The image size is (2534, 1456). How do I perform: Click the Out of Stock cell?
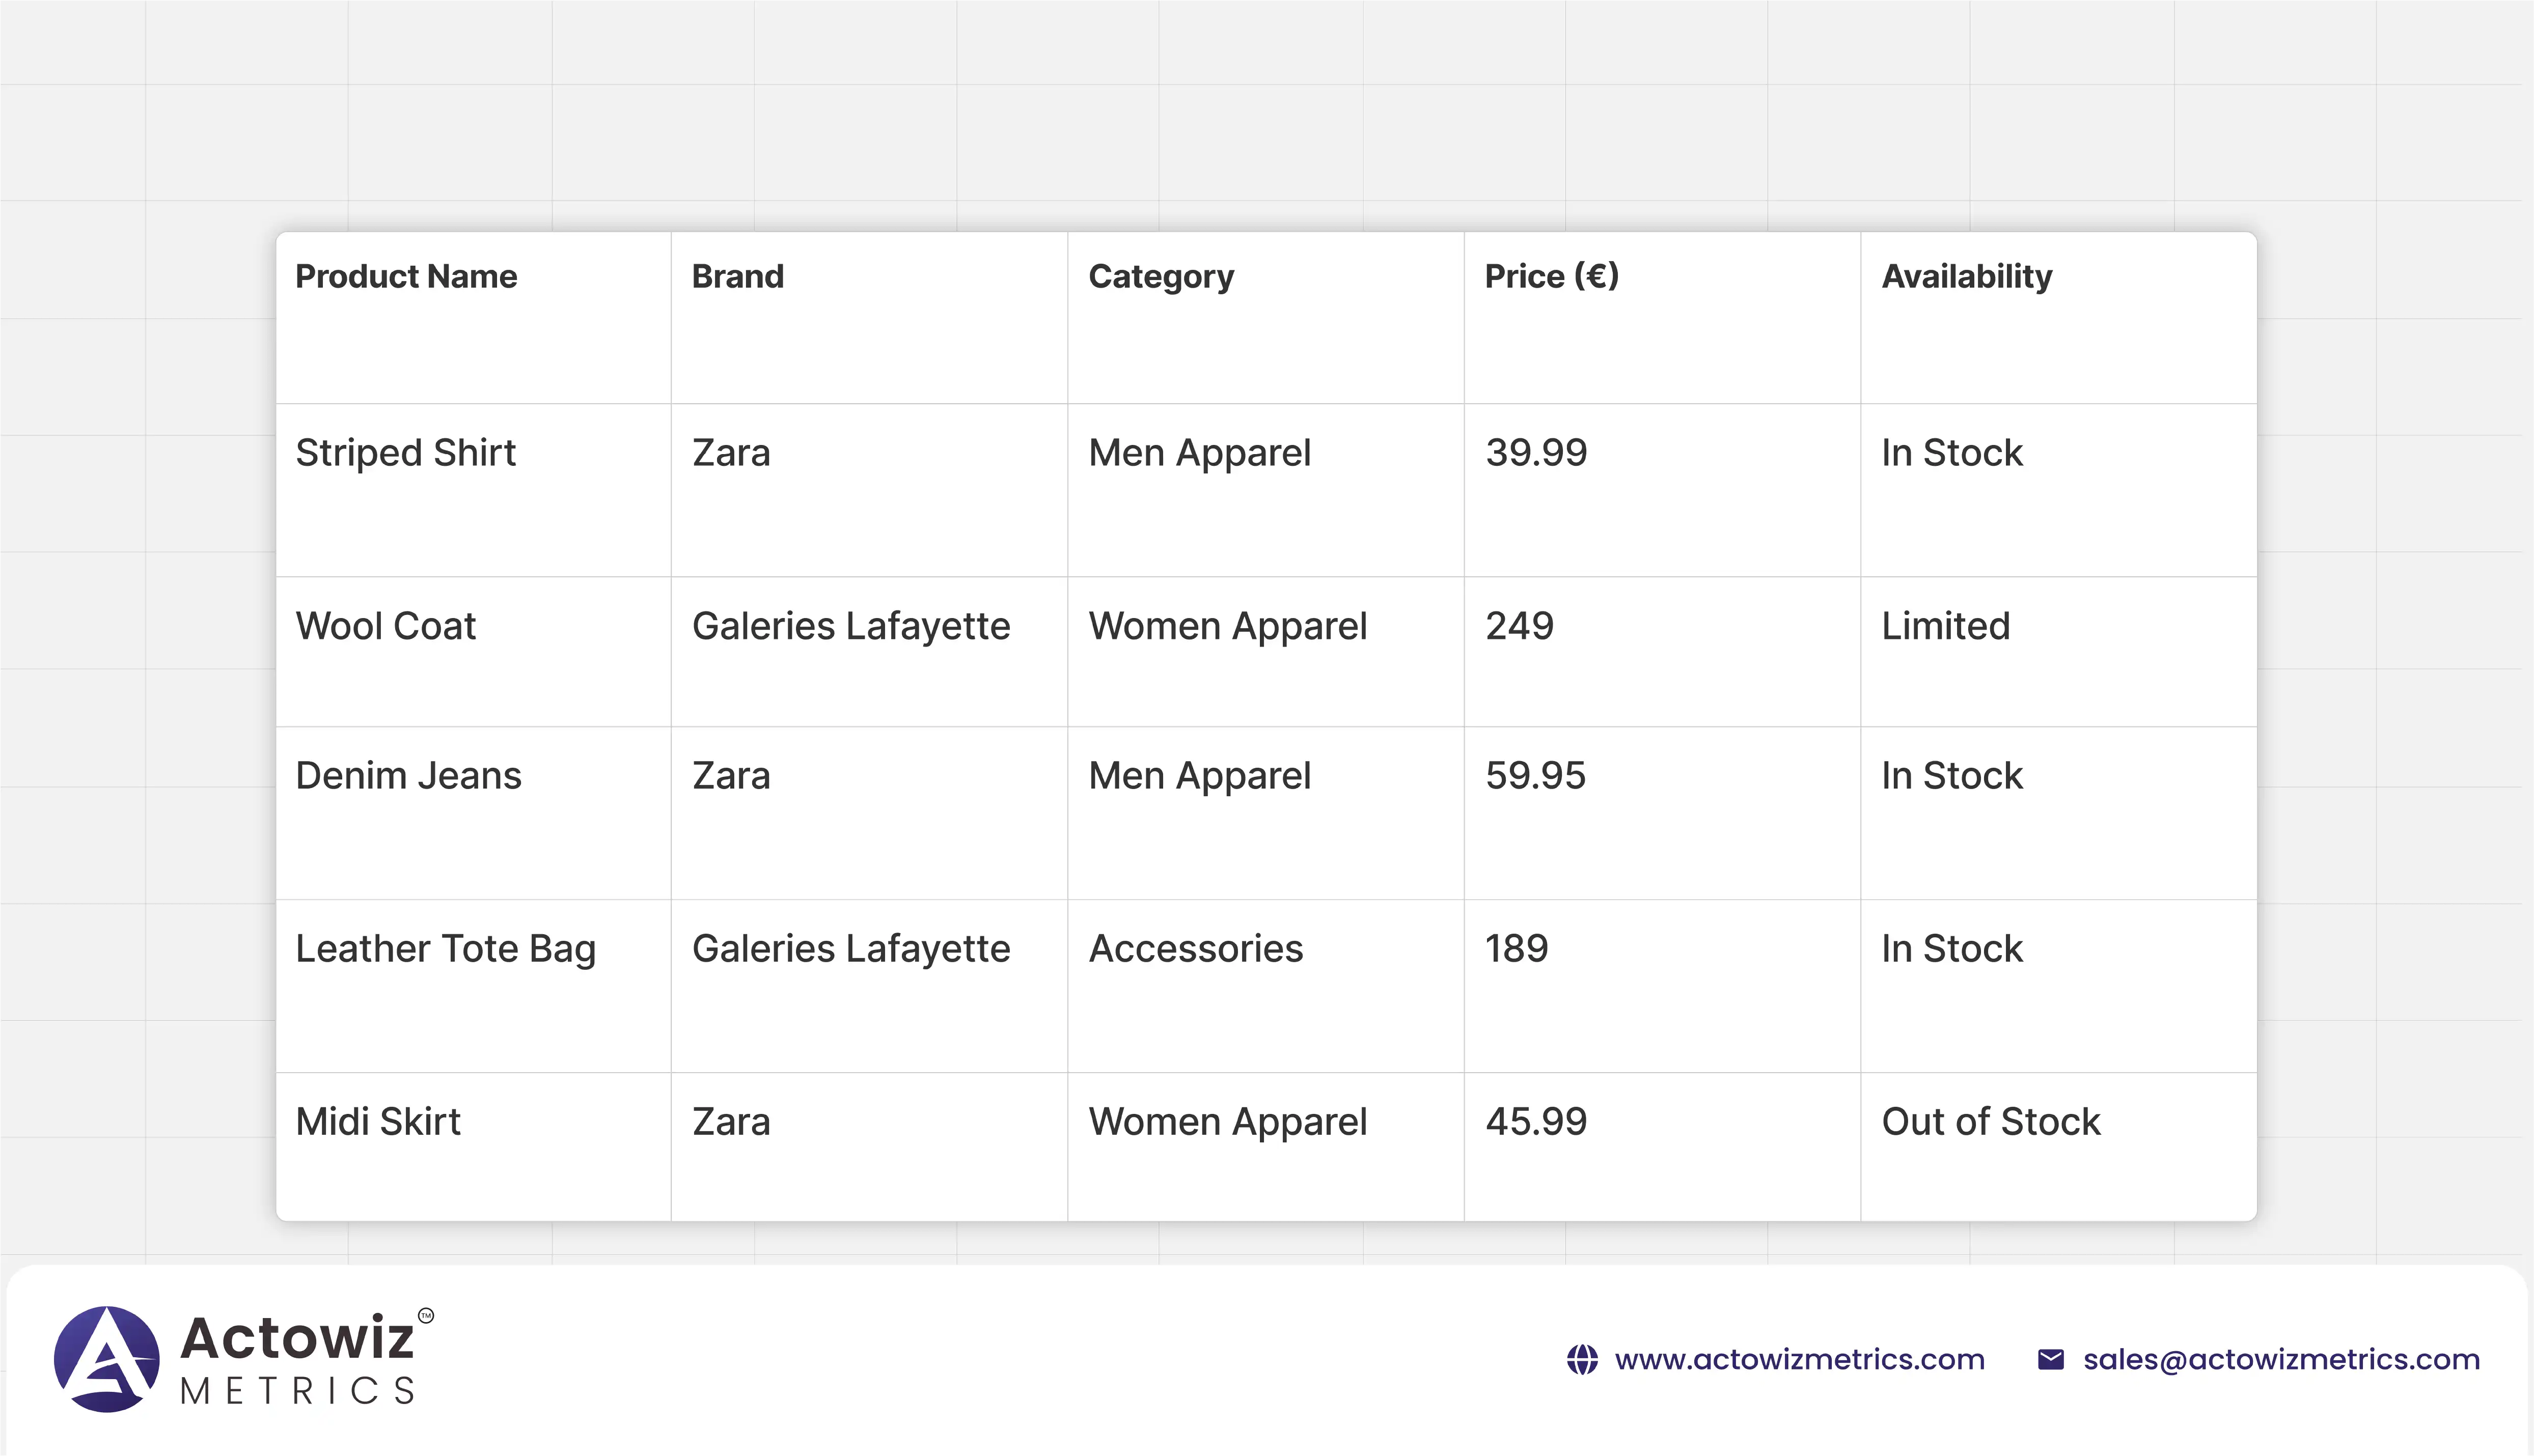point(1990,1122)
